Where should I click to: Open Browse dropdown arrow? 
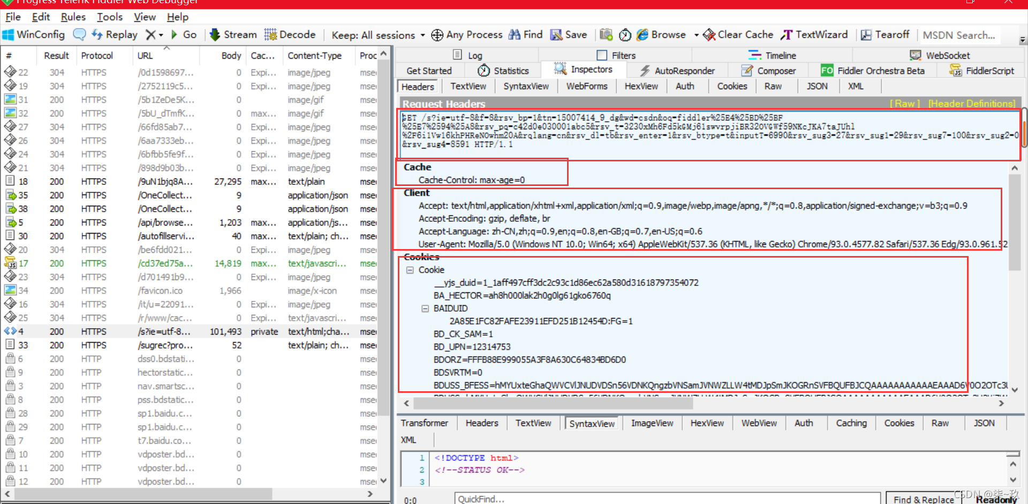tap(696, 35)
